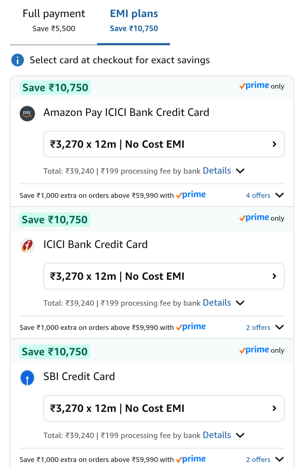Viewport: 304px width, 468px height.
Task: Select ₹3,270 x 12m No Cost EMI for ICICI Bank
Action: coord(164,276)
